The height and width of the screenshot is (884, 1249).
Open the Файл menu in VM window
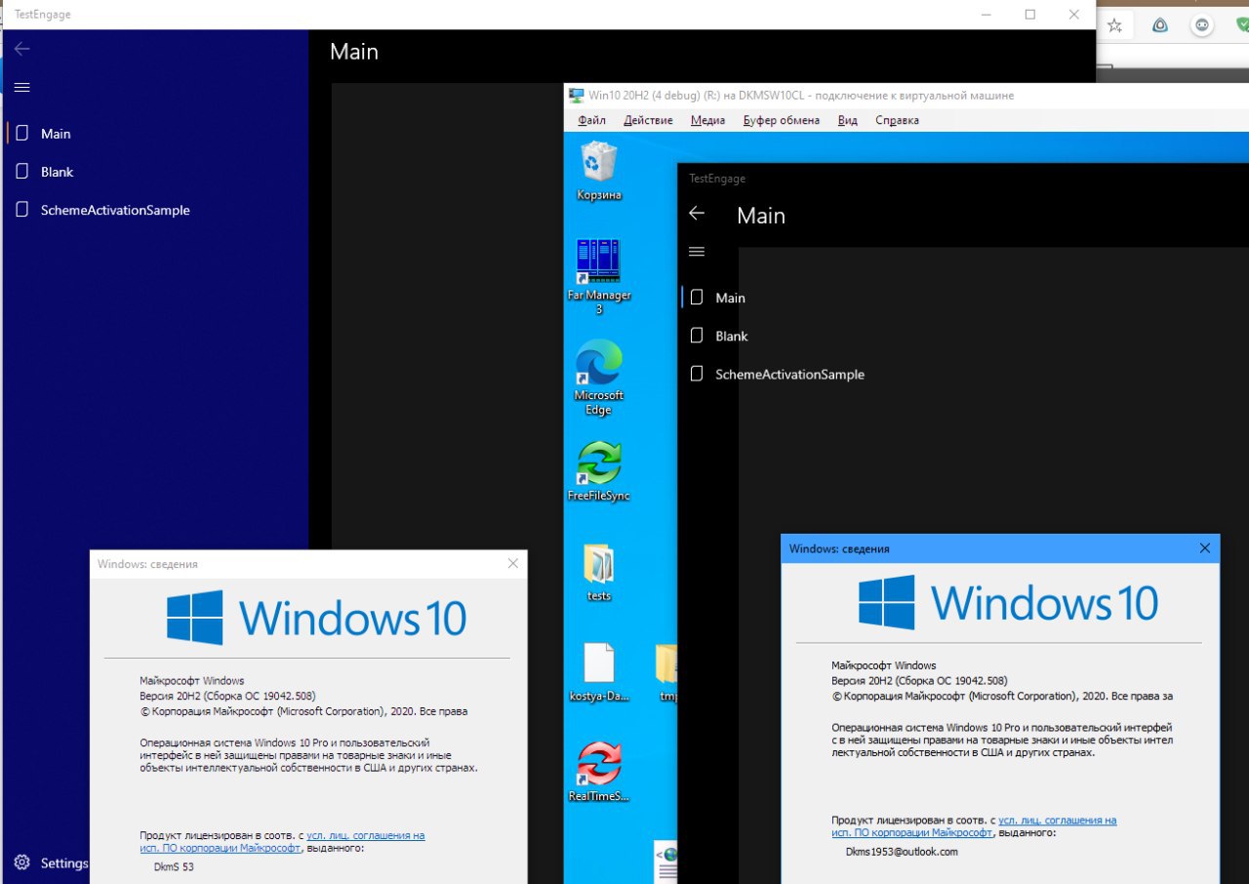pos(591,120)
